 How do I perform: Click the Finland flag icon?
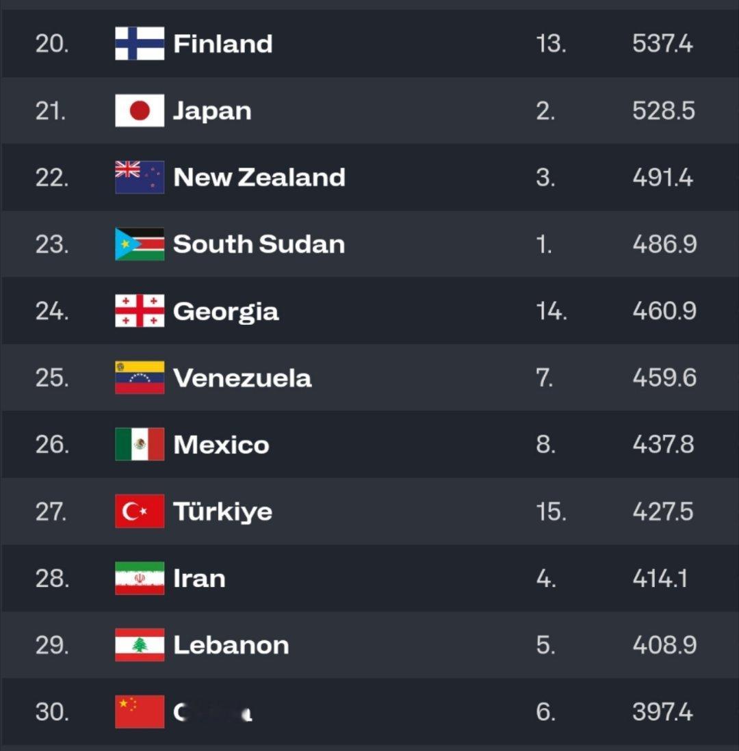click(140, 44)
